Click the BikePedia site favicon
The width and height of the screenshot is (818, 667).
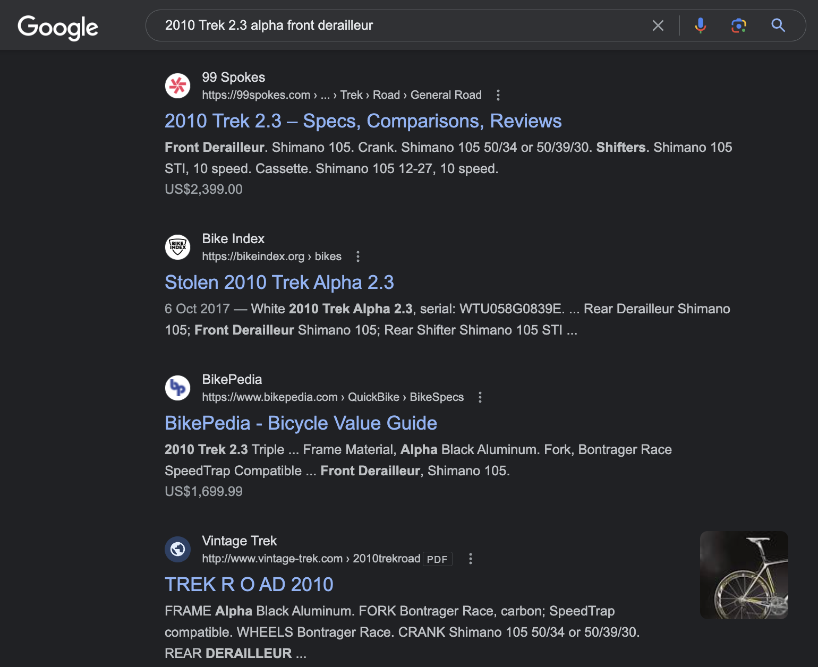(178, 388)
